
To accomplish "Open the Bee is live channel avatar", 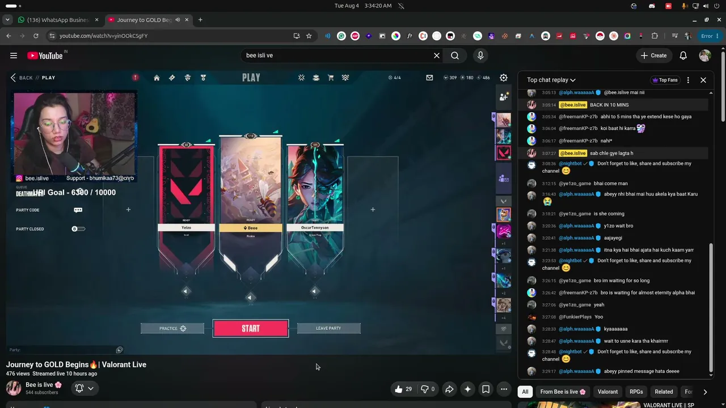I will tap(14, 388).
